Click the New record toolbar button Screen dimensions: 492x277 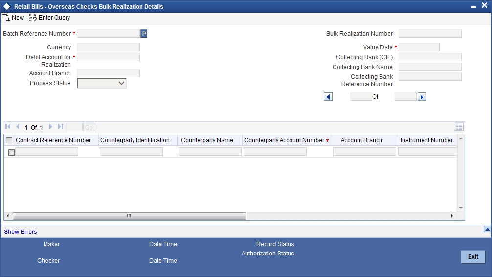(13, 18)
